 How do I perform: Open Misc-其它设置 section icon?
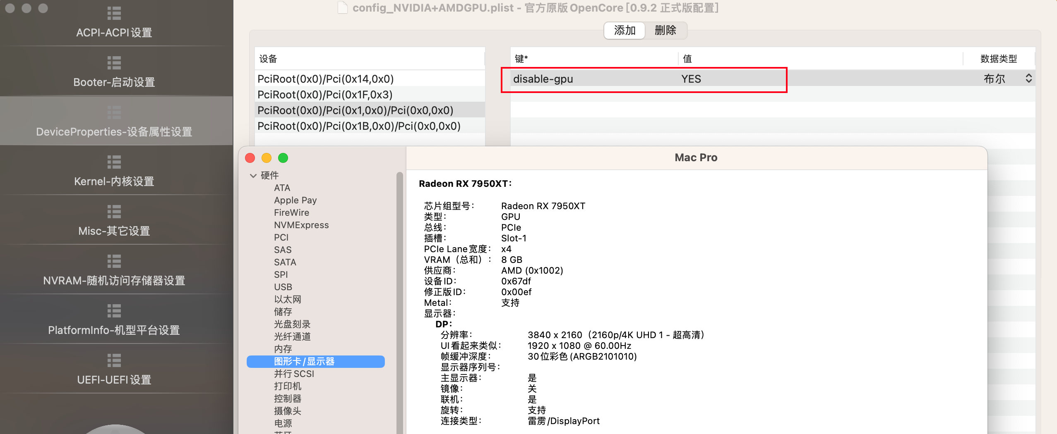point(114,212)
